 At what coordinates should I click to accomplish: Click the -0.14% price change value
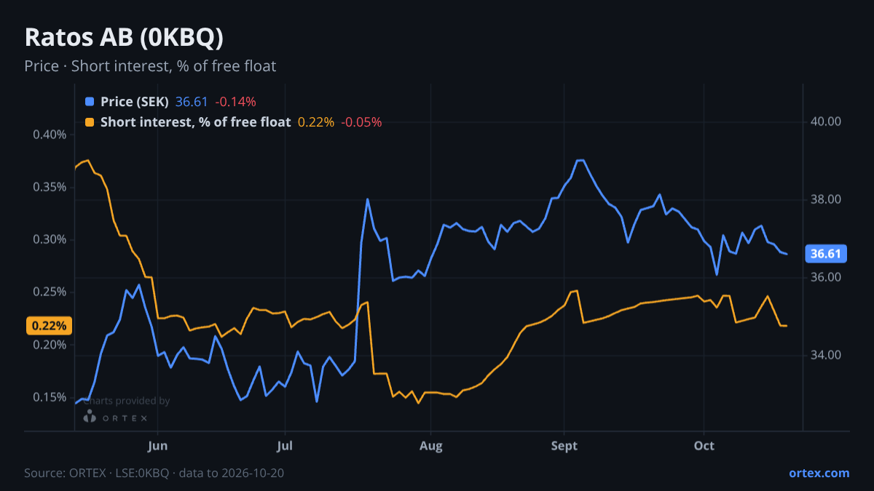pos(235,102)
